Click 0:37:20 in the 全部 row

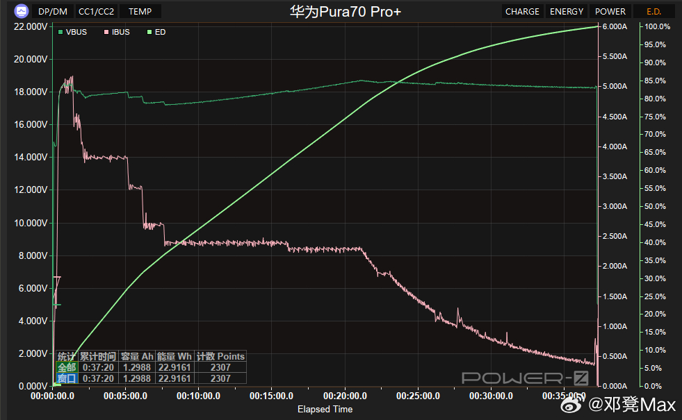pos(98,367)
